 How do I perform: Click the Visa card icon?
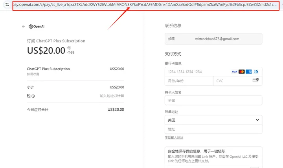tap(234, 72)
